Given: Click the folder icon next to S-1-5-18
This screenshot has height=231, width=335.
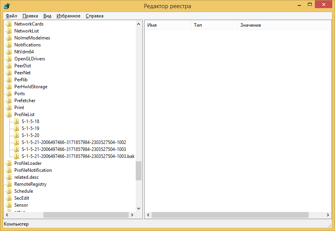Looking at the screenshot, I should tap(17, 121).
